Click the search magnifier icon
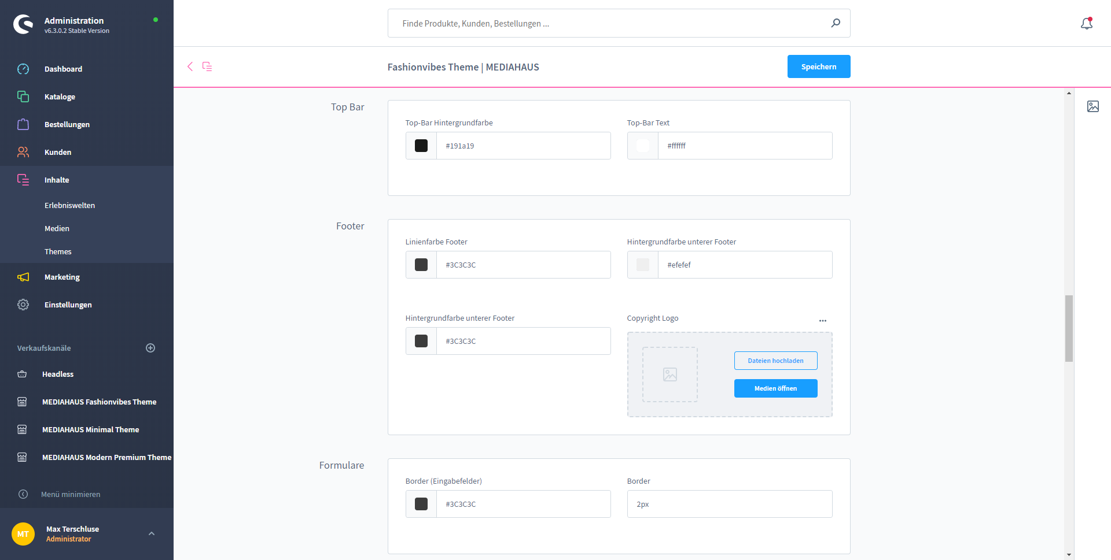1111x560 pixels. coord(836,23)
